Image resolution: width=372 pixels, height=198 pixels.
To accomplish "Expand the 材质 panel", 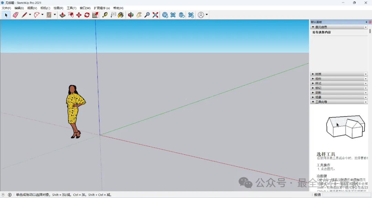I will tap(313, 74).
